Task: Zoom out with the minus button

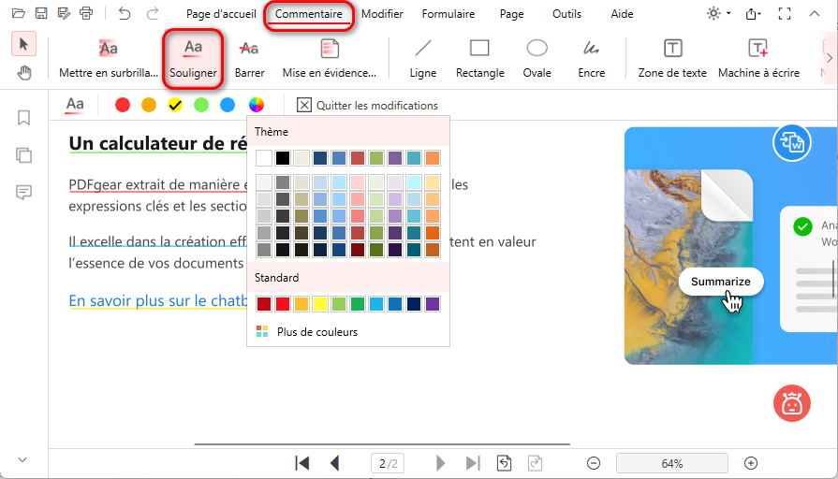Action: [x=594, y=463]
